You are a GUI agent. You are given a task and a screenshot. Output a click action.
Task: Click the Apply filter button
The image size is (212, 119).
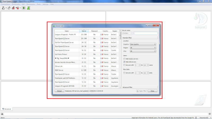(x=142, y=91)
